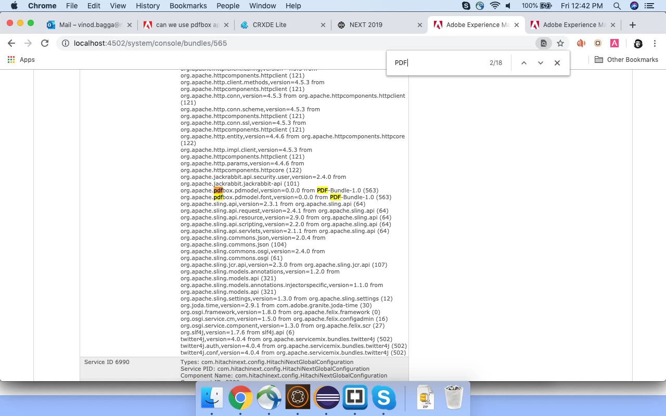Screen dimensions: 666x416
Task: Click the org.joda.time import line
Action: (276, 305)
